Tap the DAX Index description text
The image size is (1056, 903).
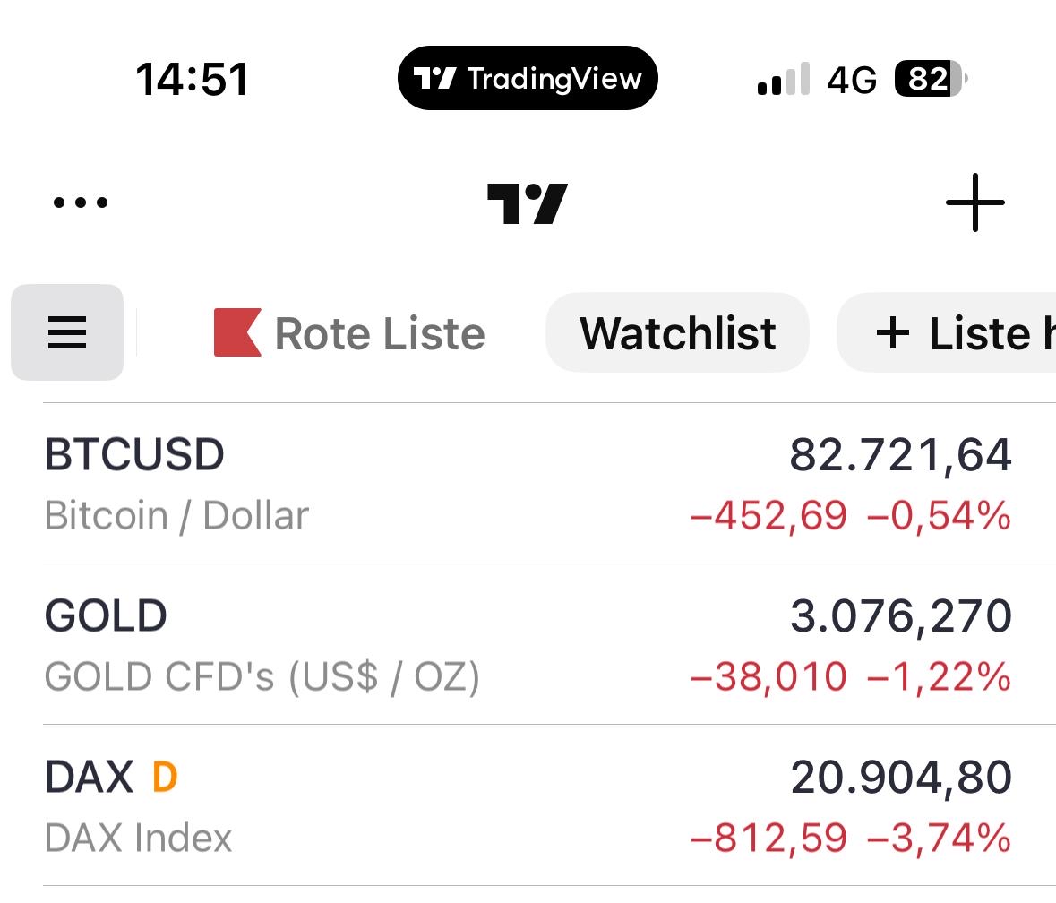coord(138,838)
